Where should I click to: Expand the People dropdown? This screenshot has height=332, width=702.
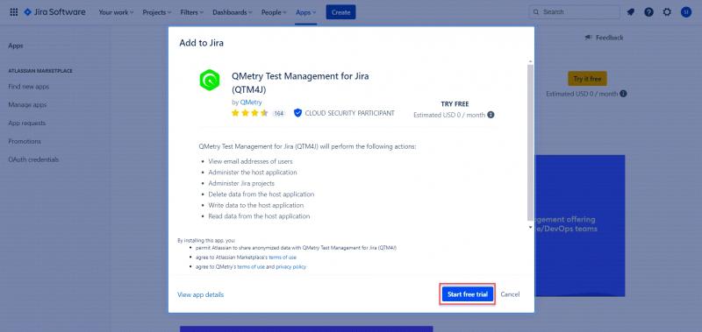274,12
